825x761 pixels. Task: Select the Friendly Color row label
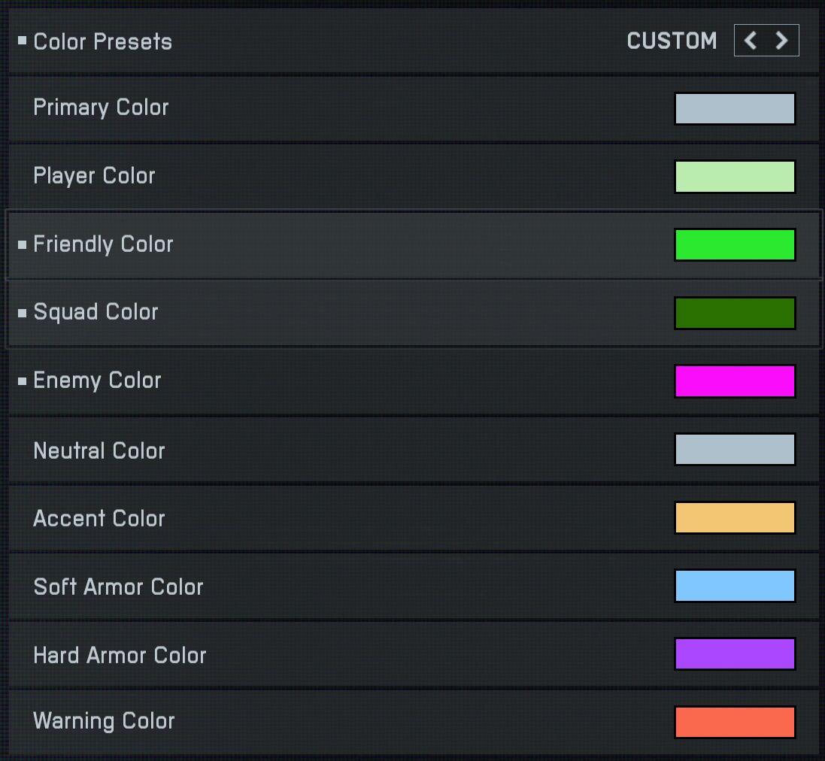tap(103, 244)
